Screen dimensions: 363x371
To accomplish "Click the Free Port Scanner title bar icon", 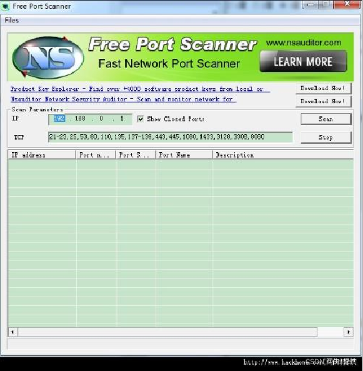I will click(x=5, y=7).
